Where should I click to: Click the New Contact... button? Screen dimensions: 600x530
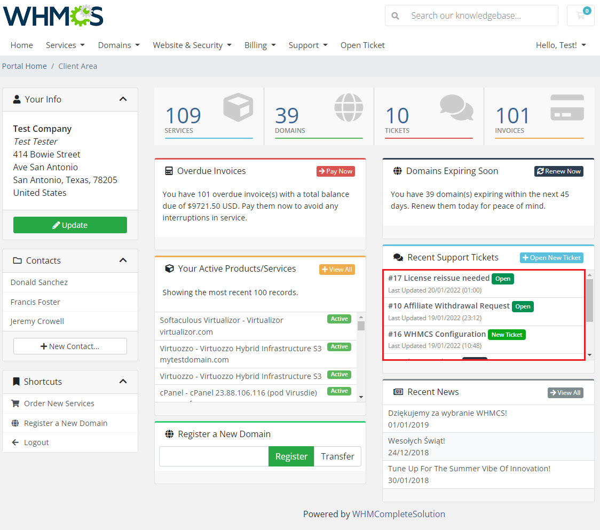tap(70, 346)
